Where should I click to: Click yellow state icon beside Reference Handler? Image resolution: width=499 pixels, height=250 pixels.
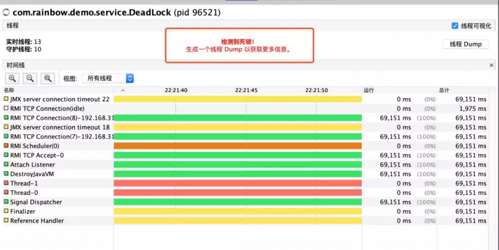pyautogui.click(x=6, y=220)
